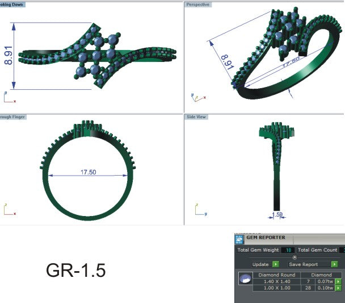Click the axis indicator in Side View viewport
The image size is (345, 303).
pyautogui.click(x=201, y=210)
